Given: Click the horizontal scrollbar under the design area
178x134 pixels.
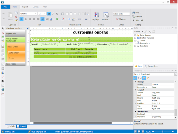Looking at the screenshot, I should click(72, 123).
